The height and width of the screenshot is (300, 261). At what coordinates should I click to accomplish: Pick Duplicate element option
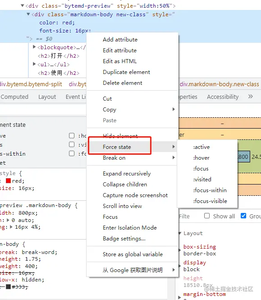(x=133, y=72)
